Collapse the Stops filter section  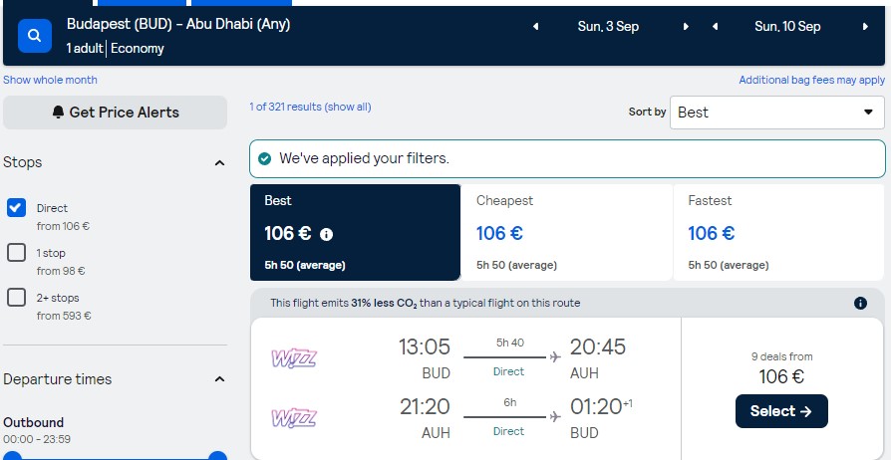(220, 163)
